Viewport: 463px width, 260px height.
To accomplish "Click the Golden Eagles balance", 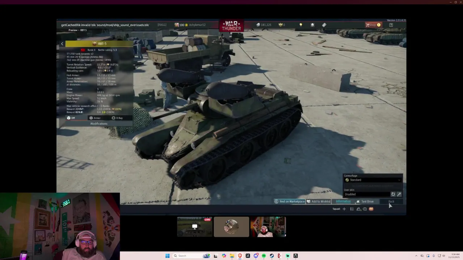I will [x=281, y=25].
